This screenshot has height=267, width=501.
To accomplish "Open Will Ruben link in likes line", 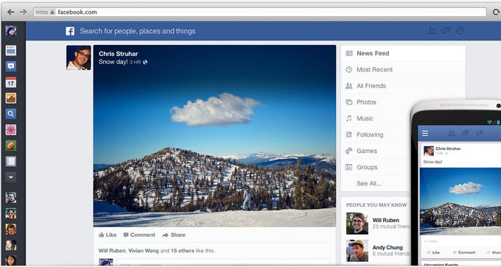I will coord(112,251).
